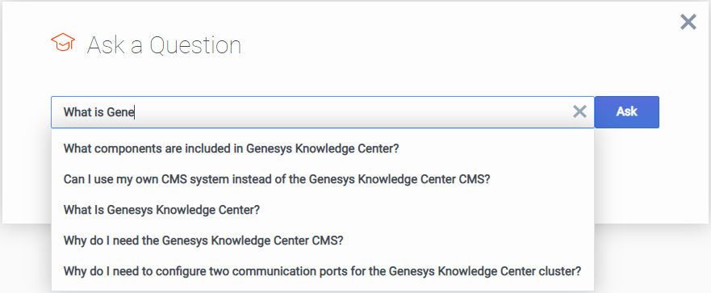Pick 'What Is Genesys Knowledge Center?' suggestion
The image size is (711, 293).
point(322,210)
